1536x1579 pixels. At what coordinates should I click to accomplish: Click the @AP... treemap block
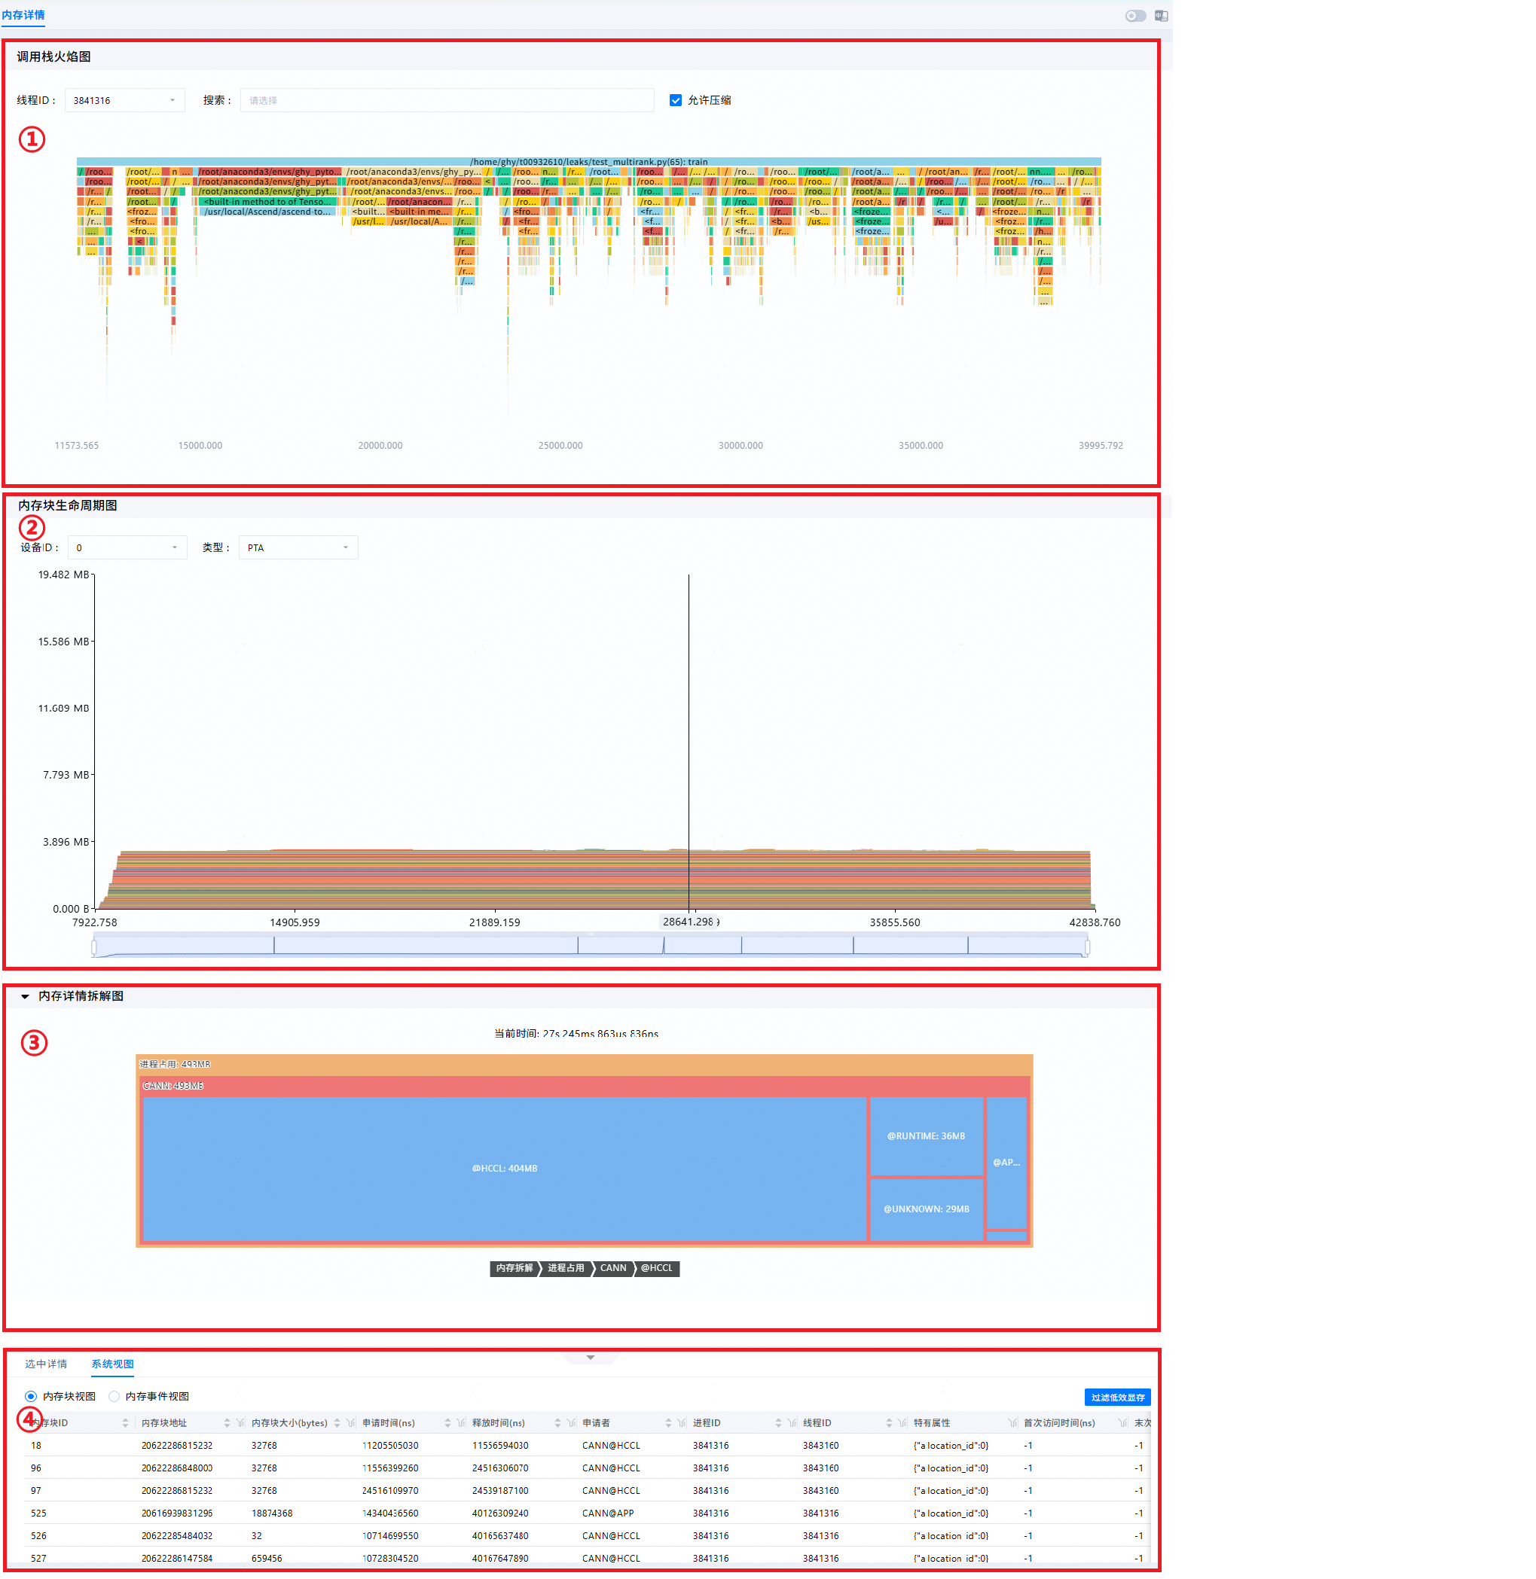coord(1006,1162)
